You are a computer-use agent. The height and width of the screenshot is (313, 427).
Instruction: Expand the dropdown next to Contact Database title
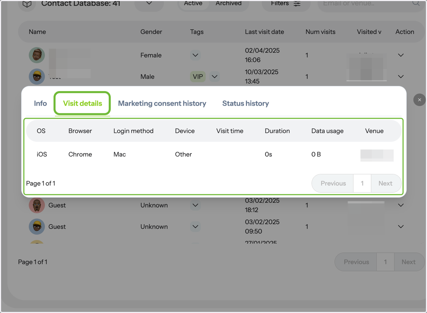149,4
